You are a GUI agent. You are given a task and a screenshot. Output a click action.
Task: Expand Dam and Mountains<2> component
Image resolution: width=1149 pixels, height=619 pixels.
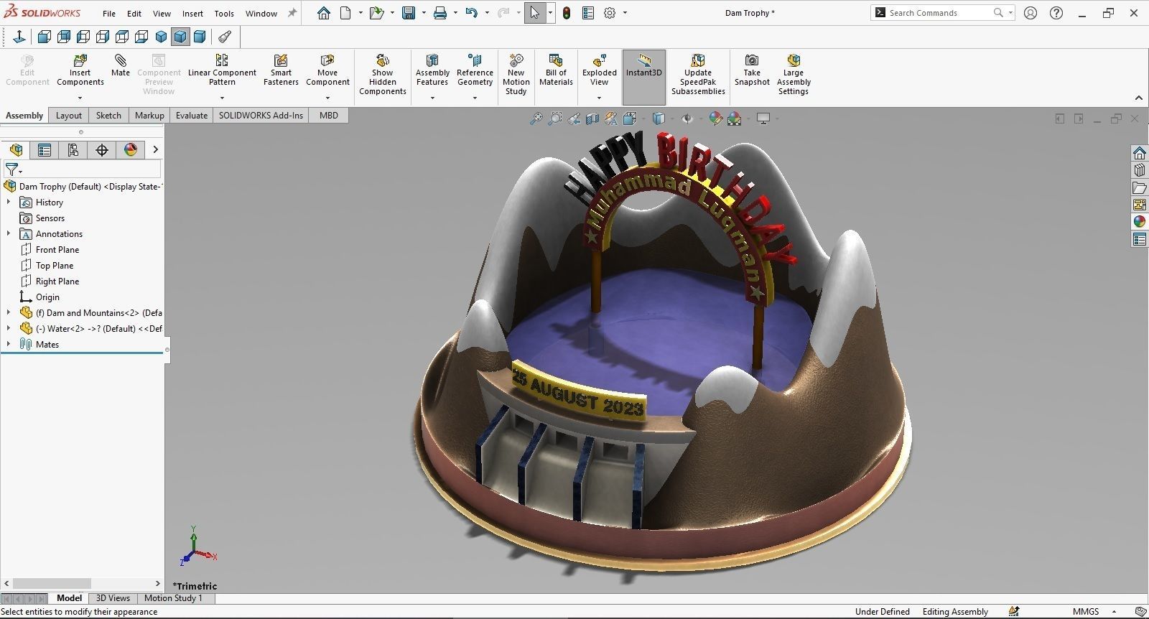(9, 313)
